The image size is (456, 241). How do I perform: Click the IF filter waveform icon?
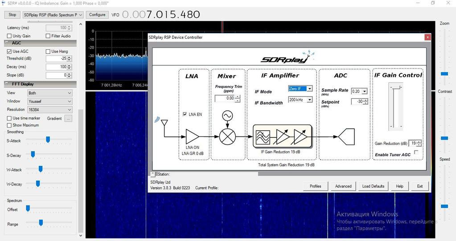(x=263, y=137)
